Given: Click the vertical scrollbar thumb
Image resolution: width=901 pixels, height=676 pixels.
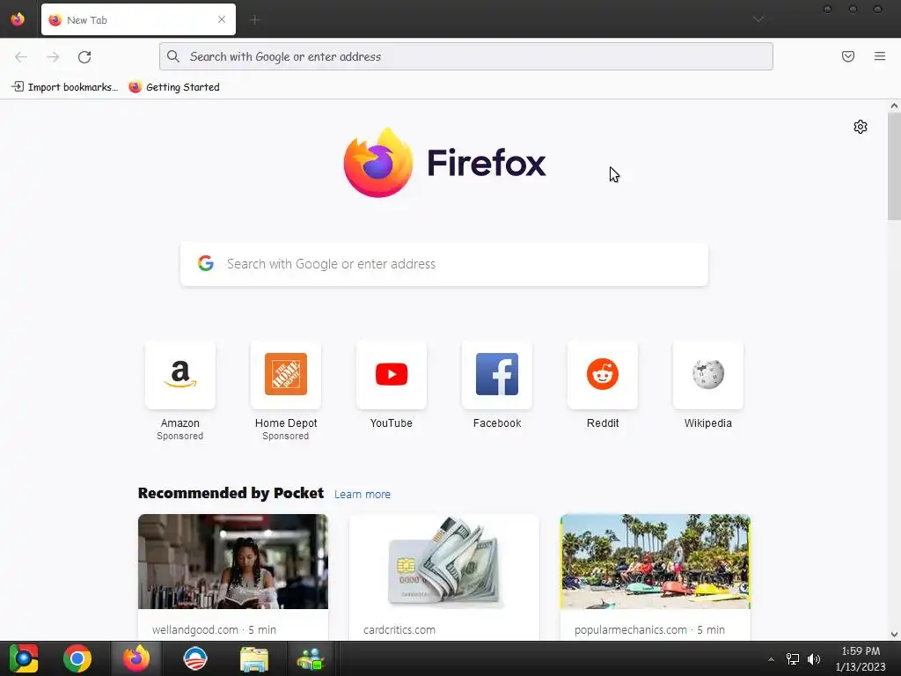Looking at the screenshot, I should [894, 166].
